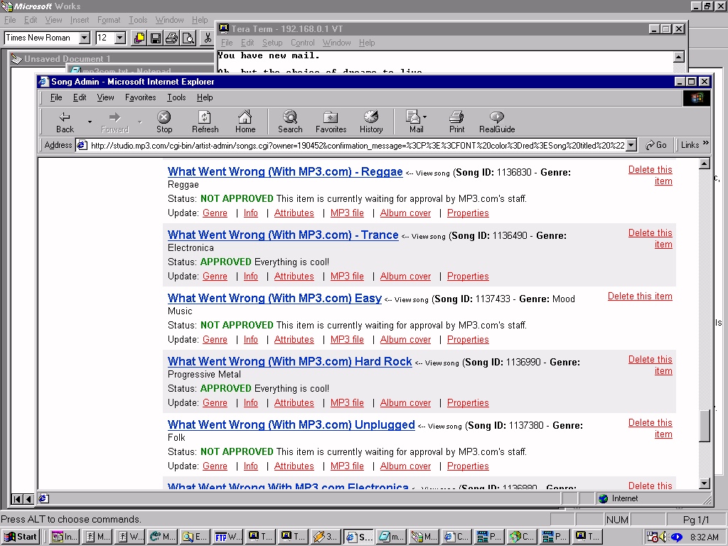Click 'Delete this item' for the Reggae song
Image resolution: width=728 pixels, height=546 pixels.
tap(650, 175)
